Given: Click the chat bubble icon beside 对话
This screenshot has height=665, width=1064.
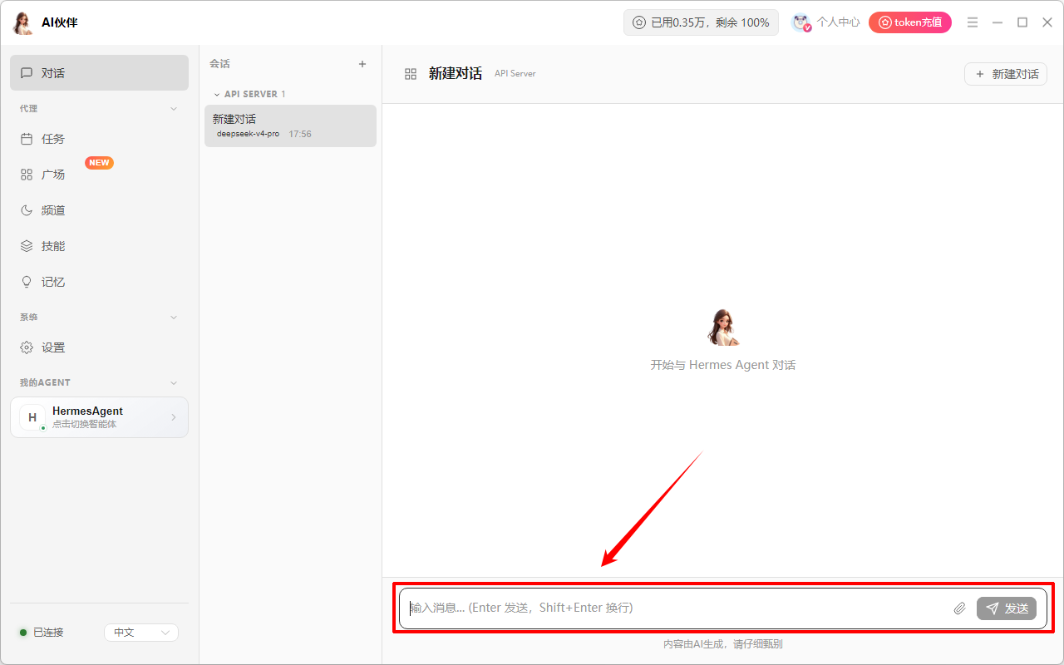Looking at the screenshot, I should click(x=27, y=73).
